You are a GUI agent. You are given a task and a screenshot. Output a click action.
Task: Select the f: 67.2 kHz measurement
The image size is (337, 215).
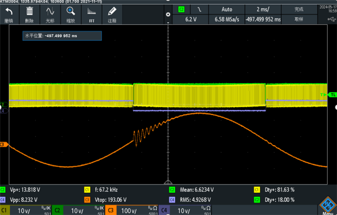(x=106, y=190)
